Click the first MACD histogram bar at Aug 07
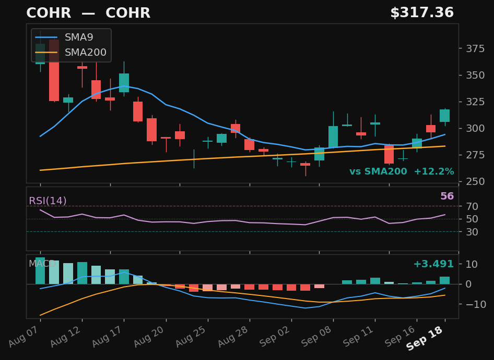The height and width of the screenshot is (360, 494). (40, 271)
